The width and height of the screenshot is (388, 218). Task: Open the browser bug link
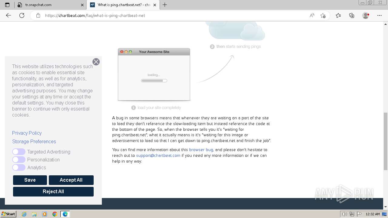pyautogui.click(x=201, y=150)
